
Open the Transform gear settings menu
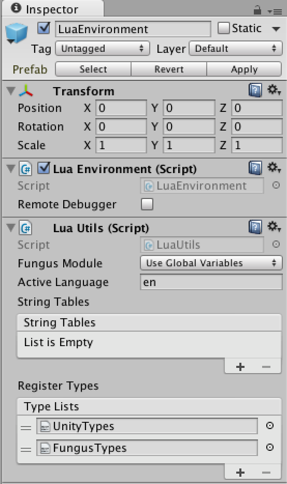[274, 90]
